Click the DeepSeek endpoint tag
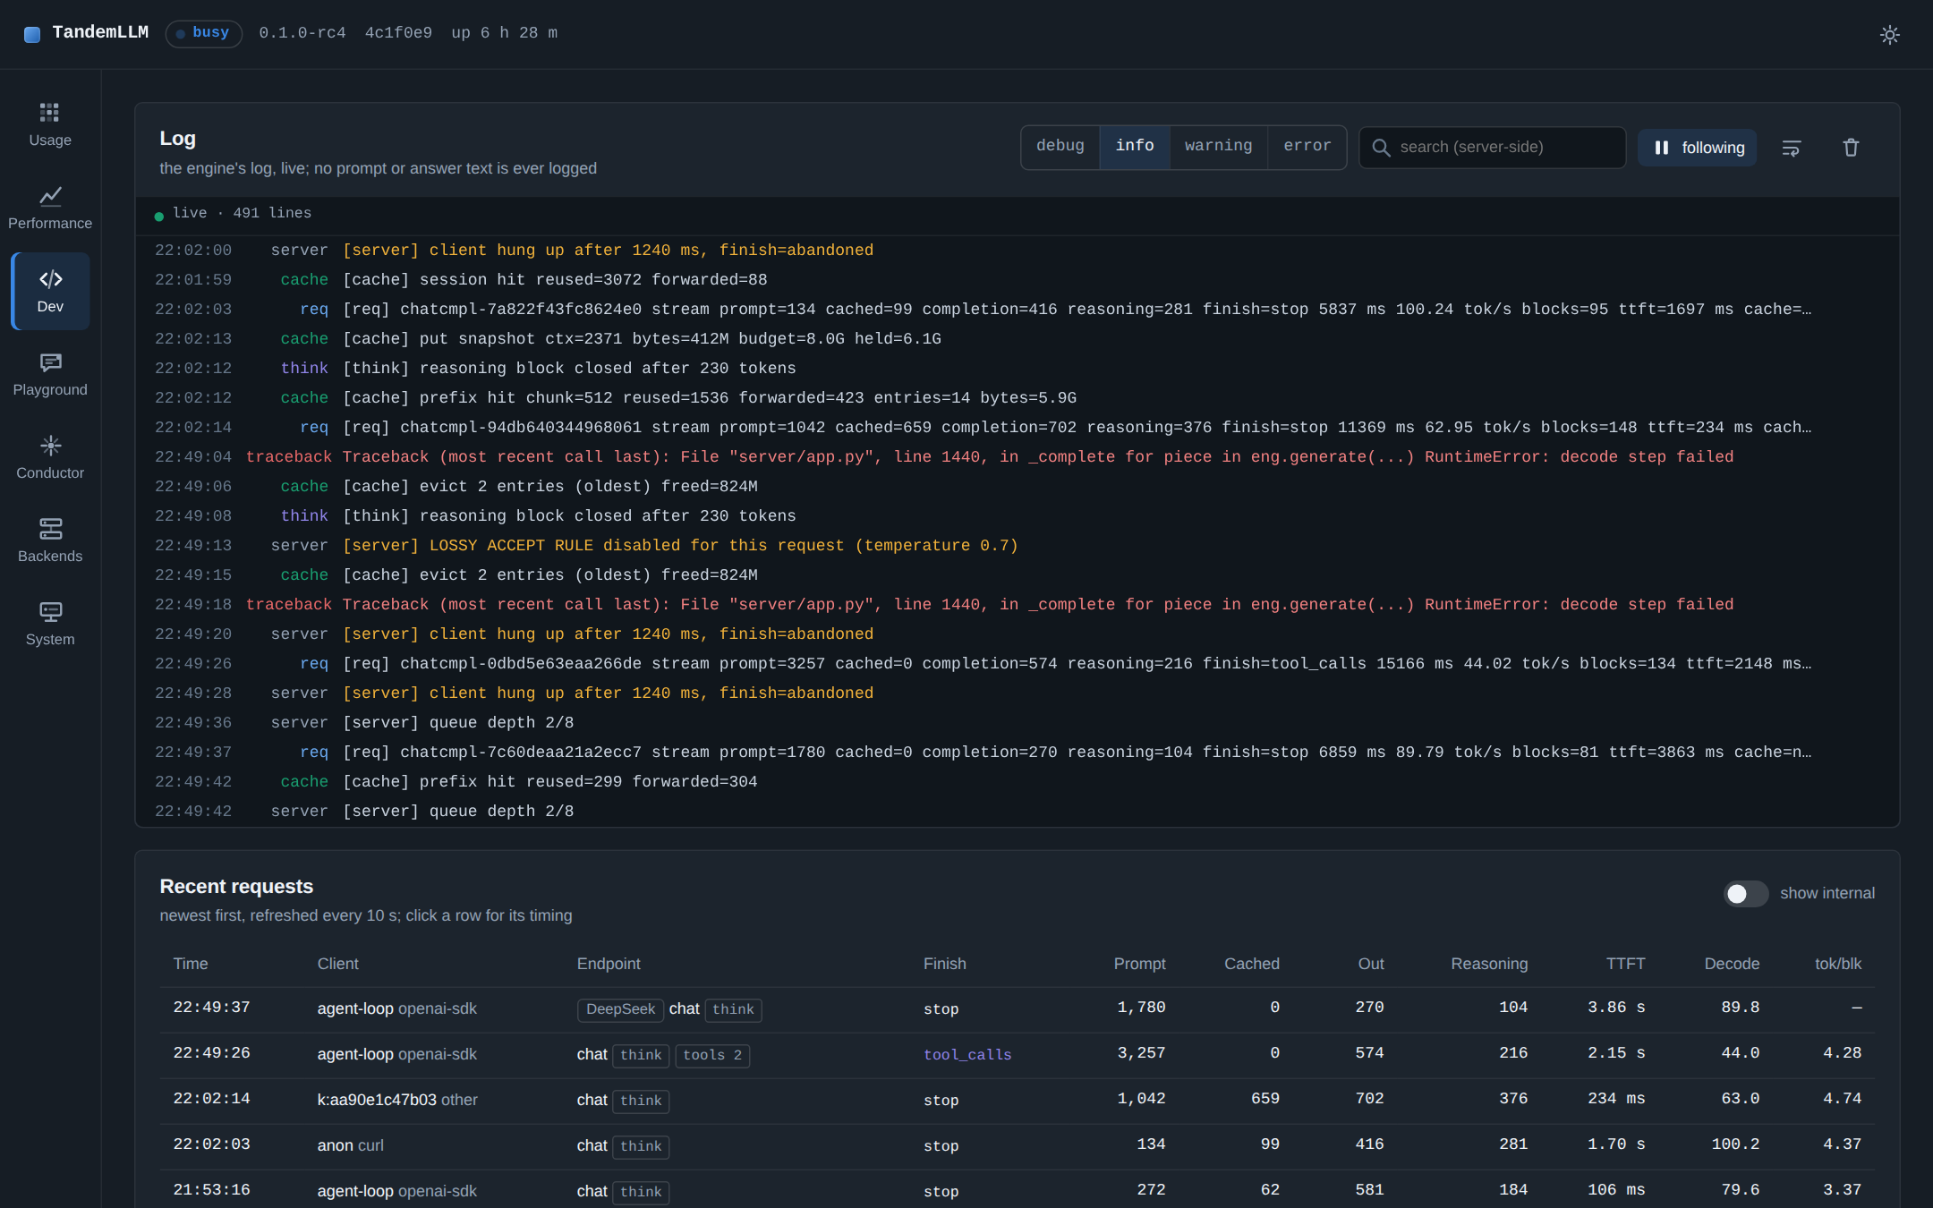 coord(620,1009)
